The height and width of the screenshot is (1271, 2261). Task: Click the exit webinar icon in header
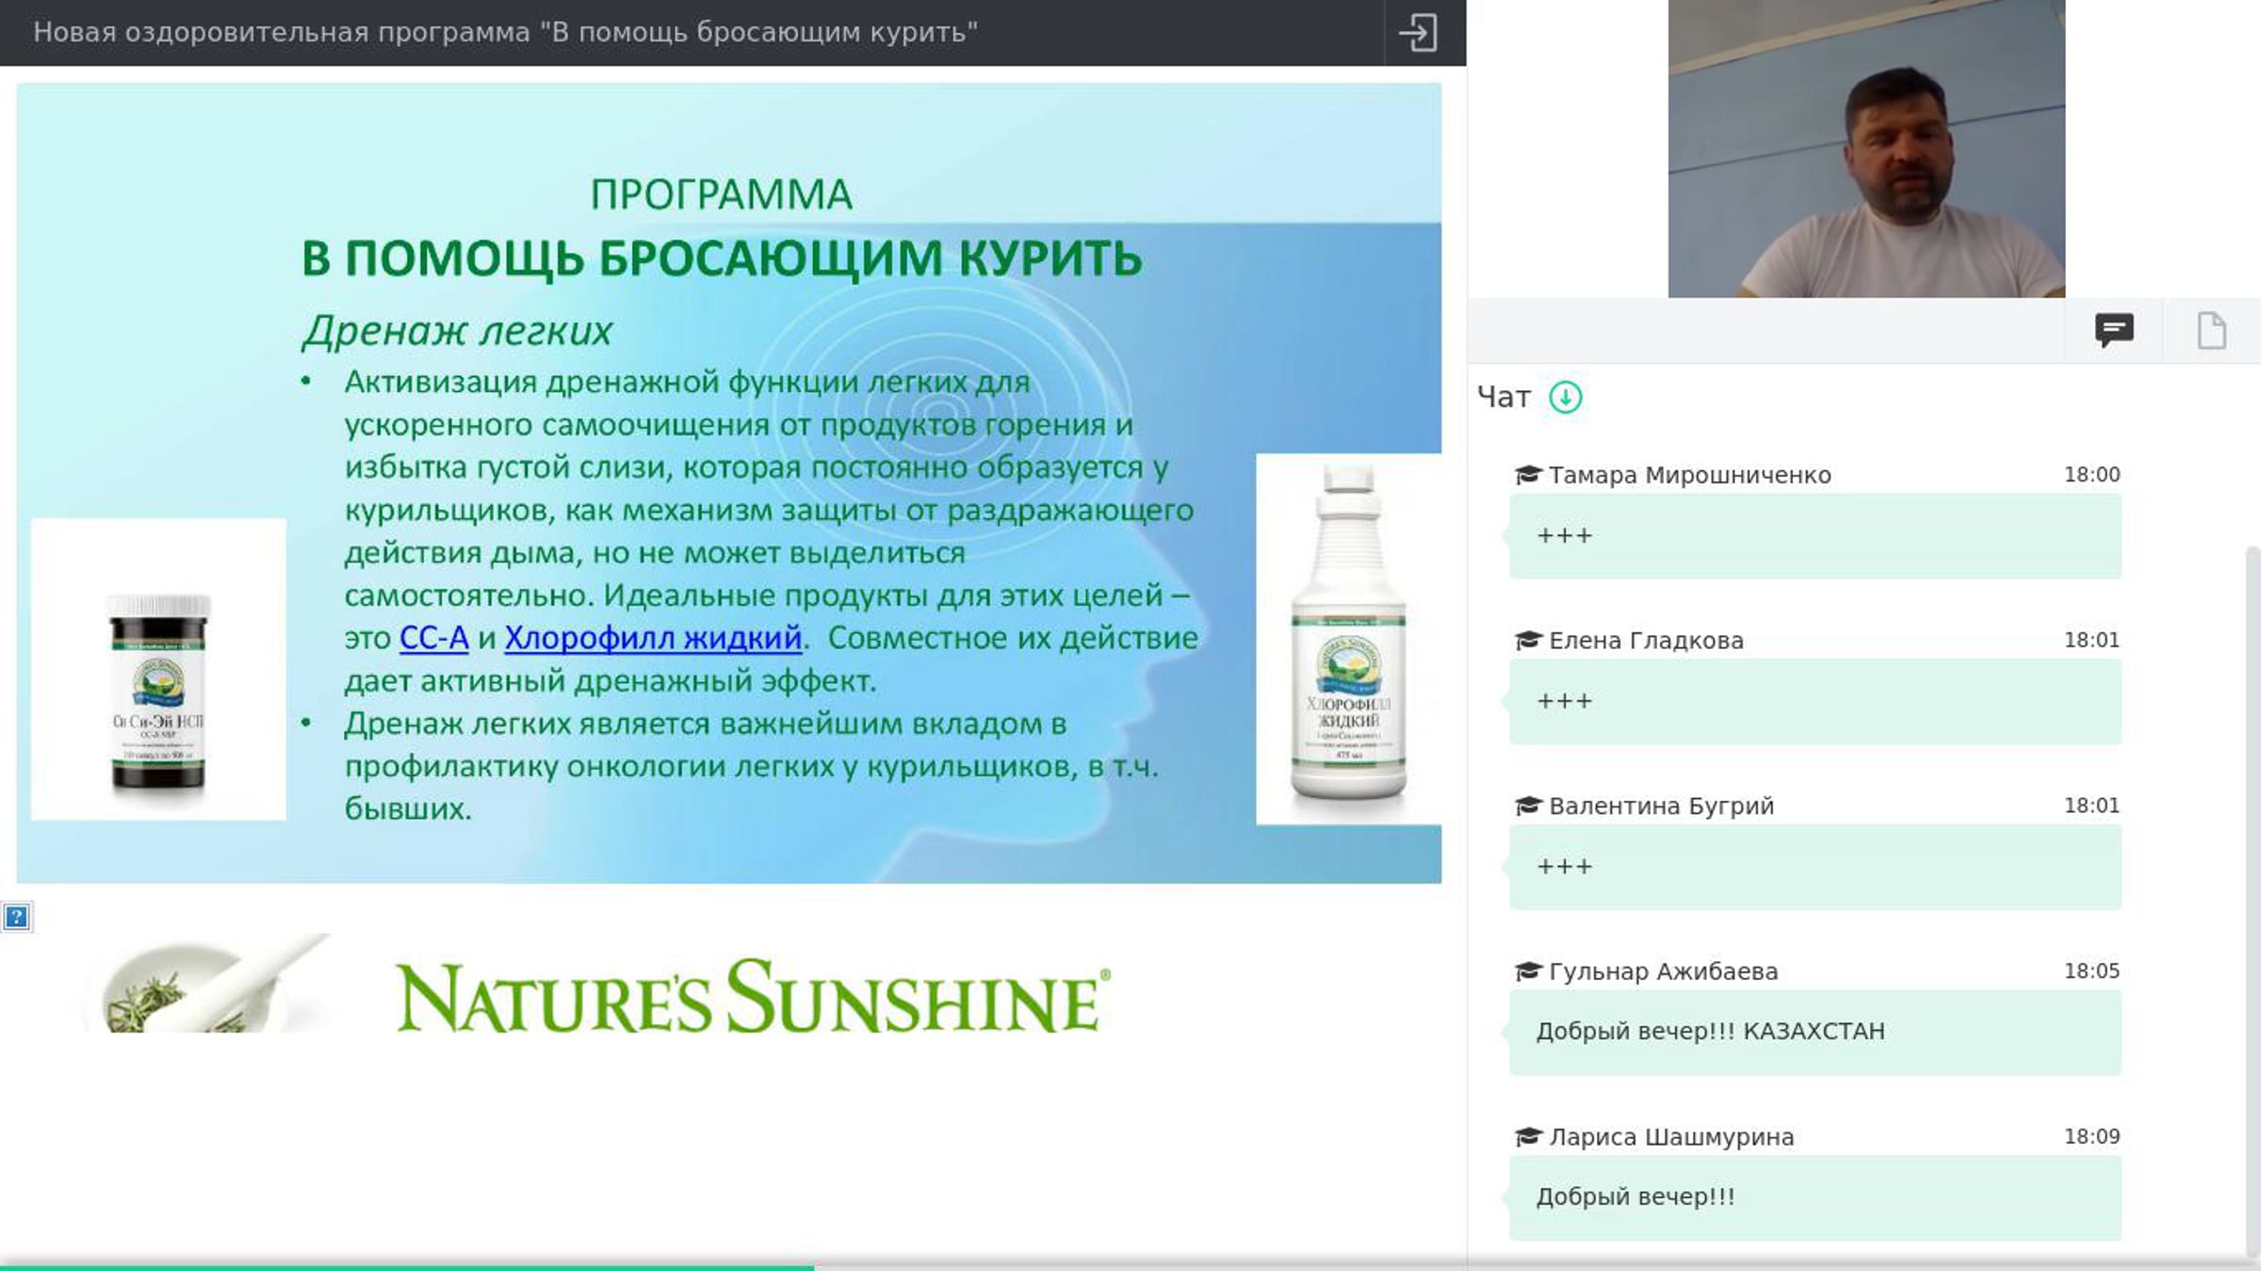point(1418,33)
